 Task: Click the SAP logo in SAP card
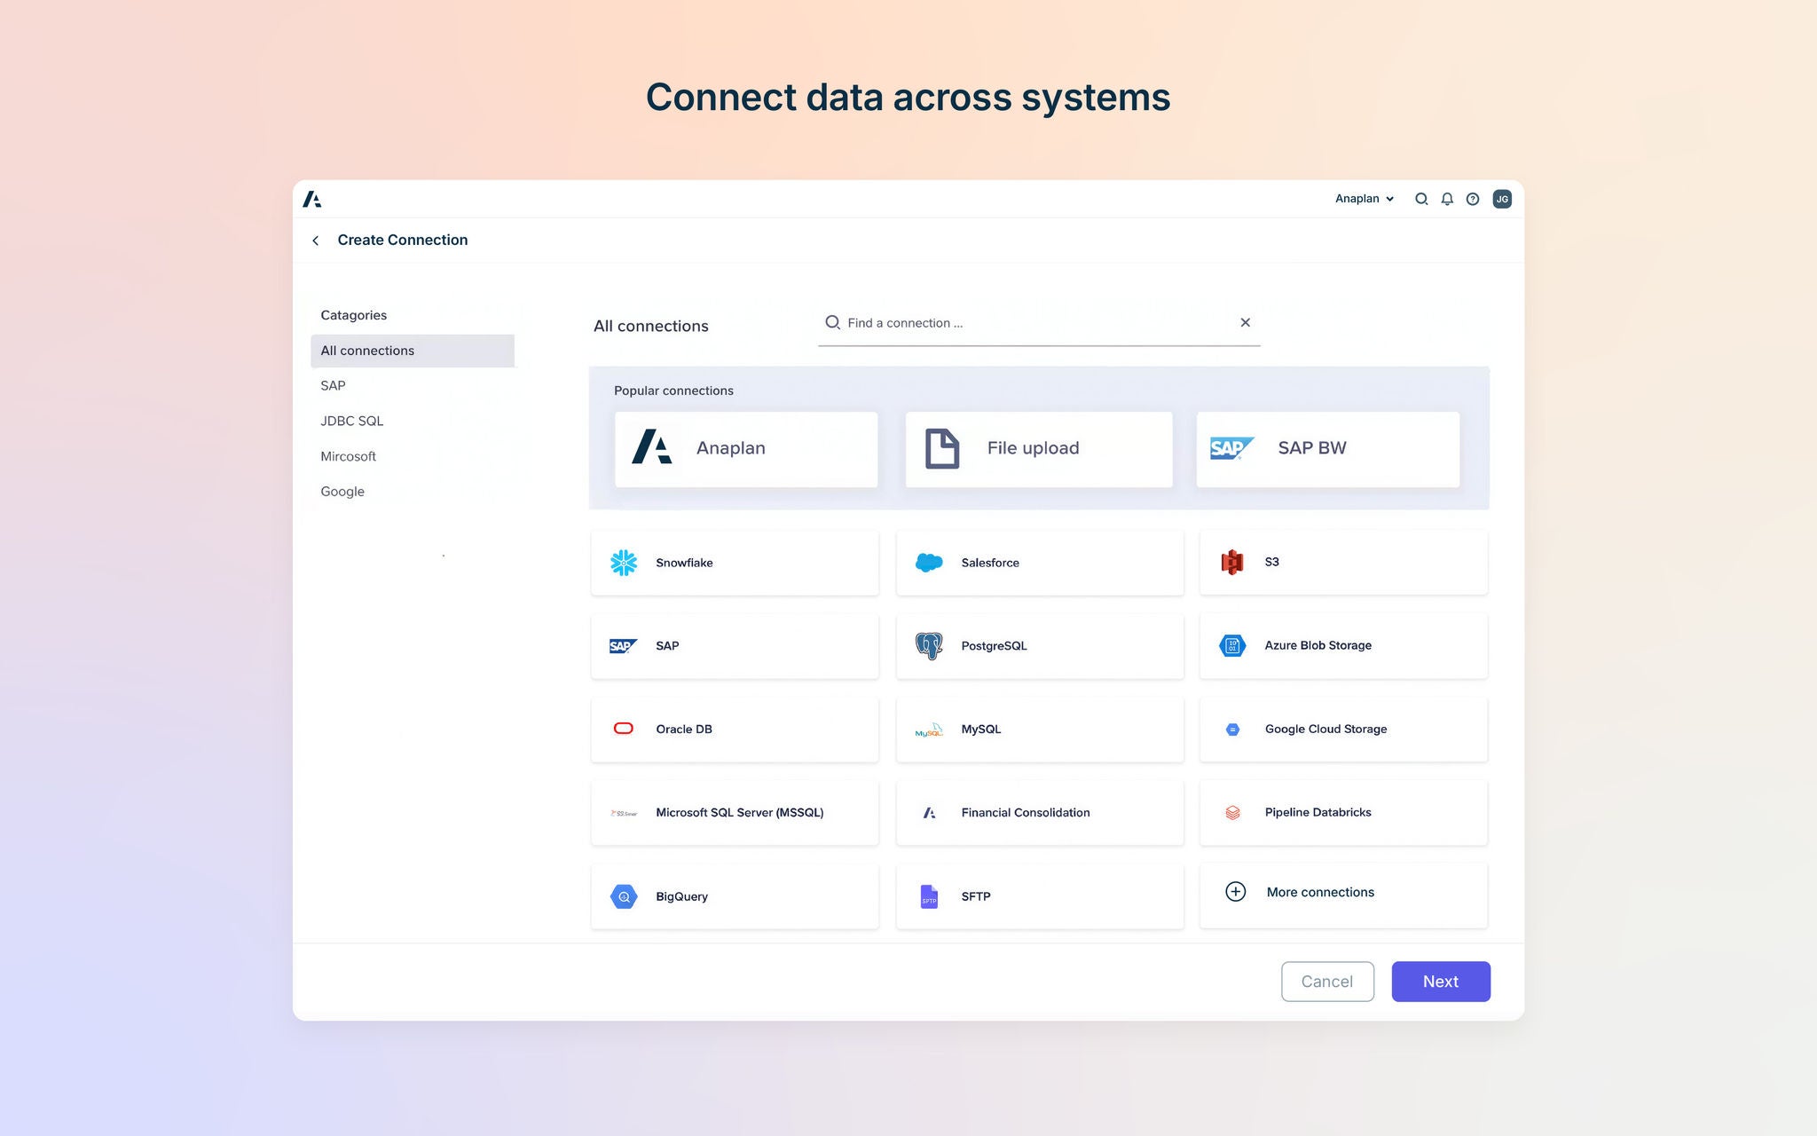(x=623, y=646)
